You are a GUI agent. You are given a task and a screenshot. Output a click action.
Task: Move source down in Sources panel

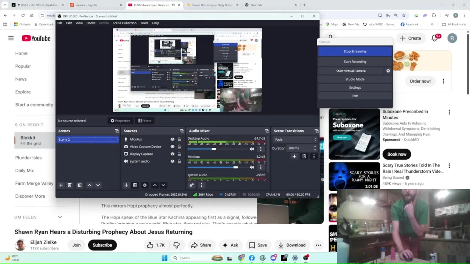[x=163, y=185]
